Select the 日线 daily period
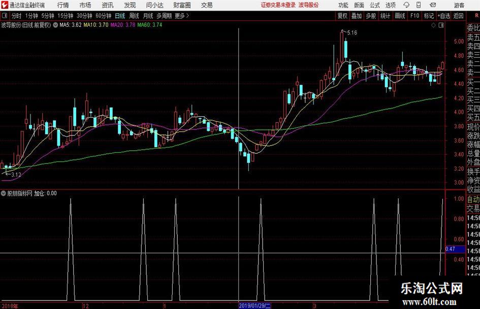 (120, 16)
